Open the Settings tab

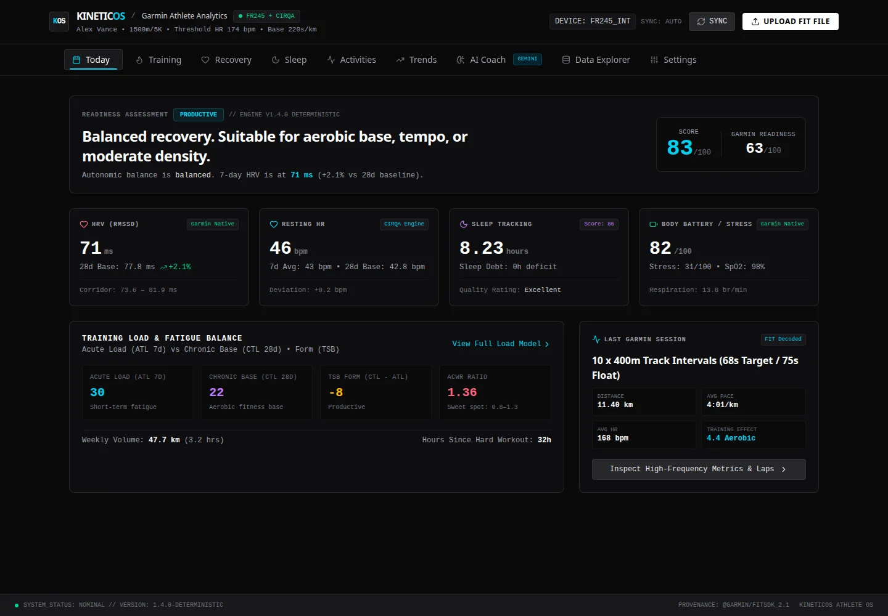coord(673,60)
